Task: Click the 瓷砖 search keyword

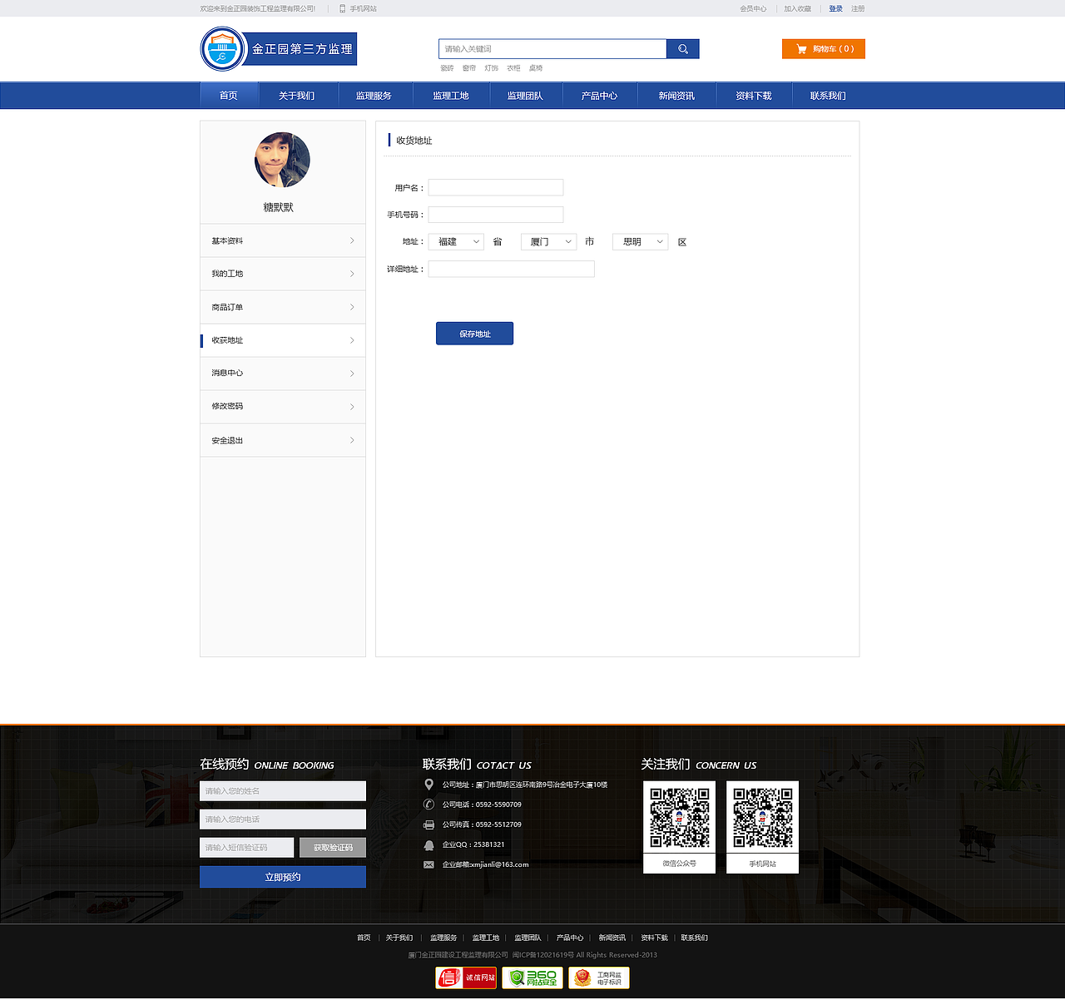Action: [x=447, y=68]
